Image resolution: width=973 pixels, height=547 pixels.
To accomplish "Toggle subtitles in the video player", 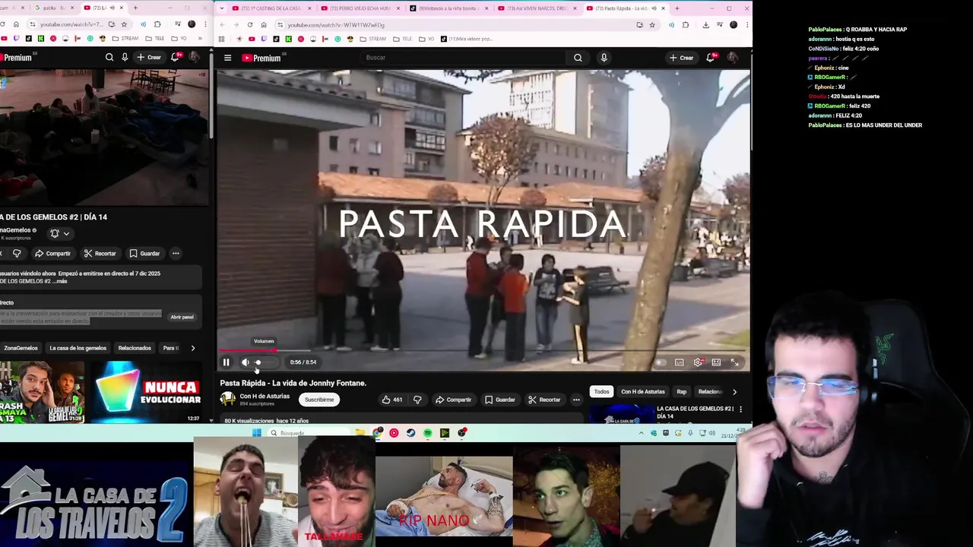I will click(x=679, y=362).
